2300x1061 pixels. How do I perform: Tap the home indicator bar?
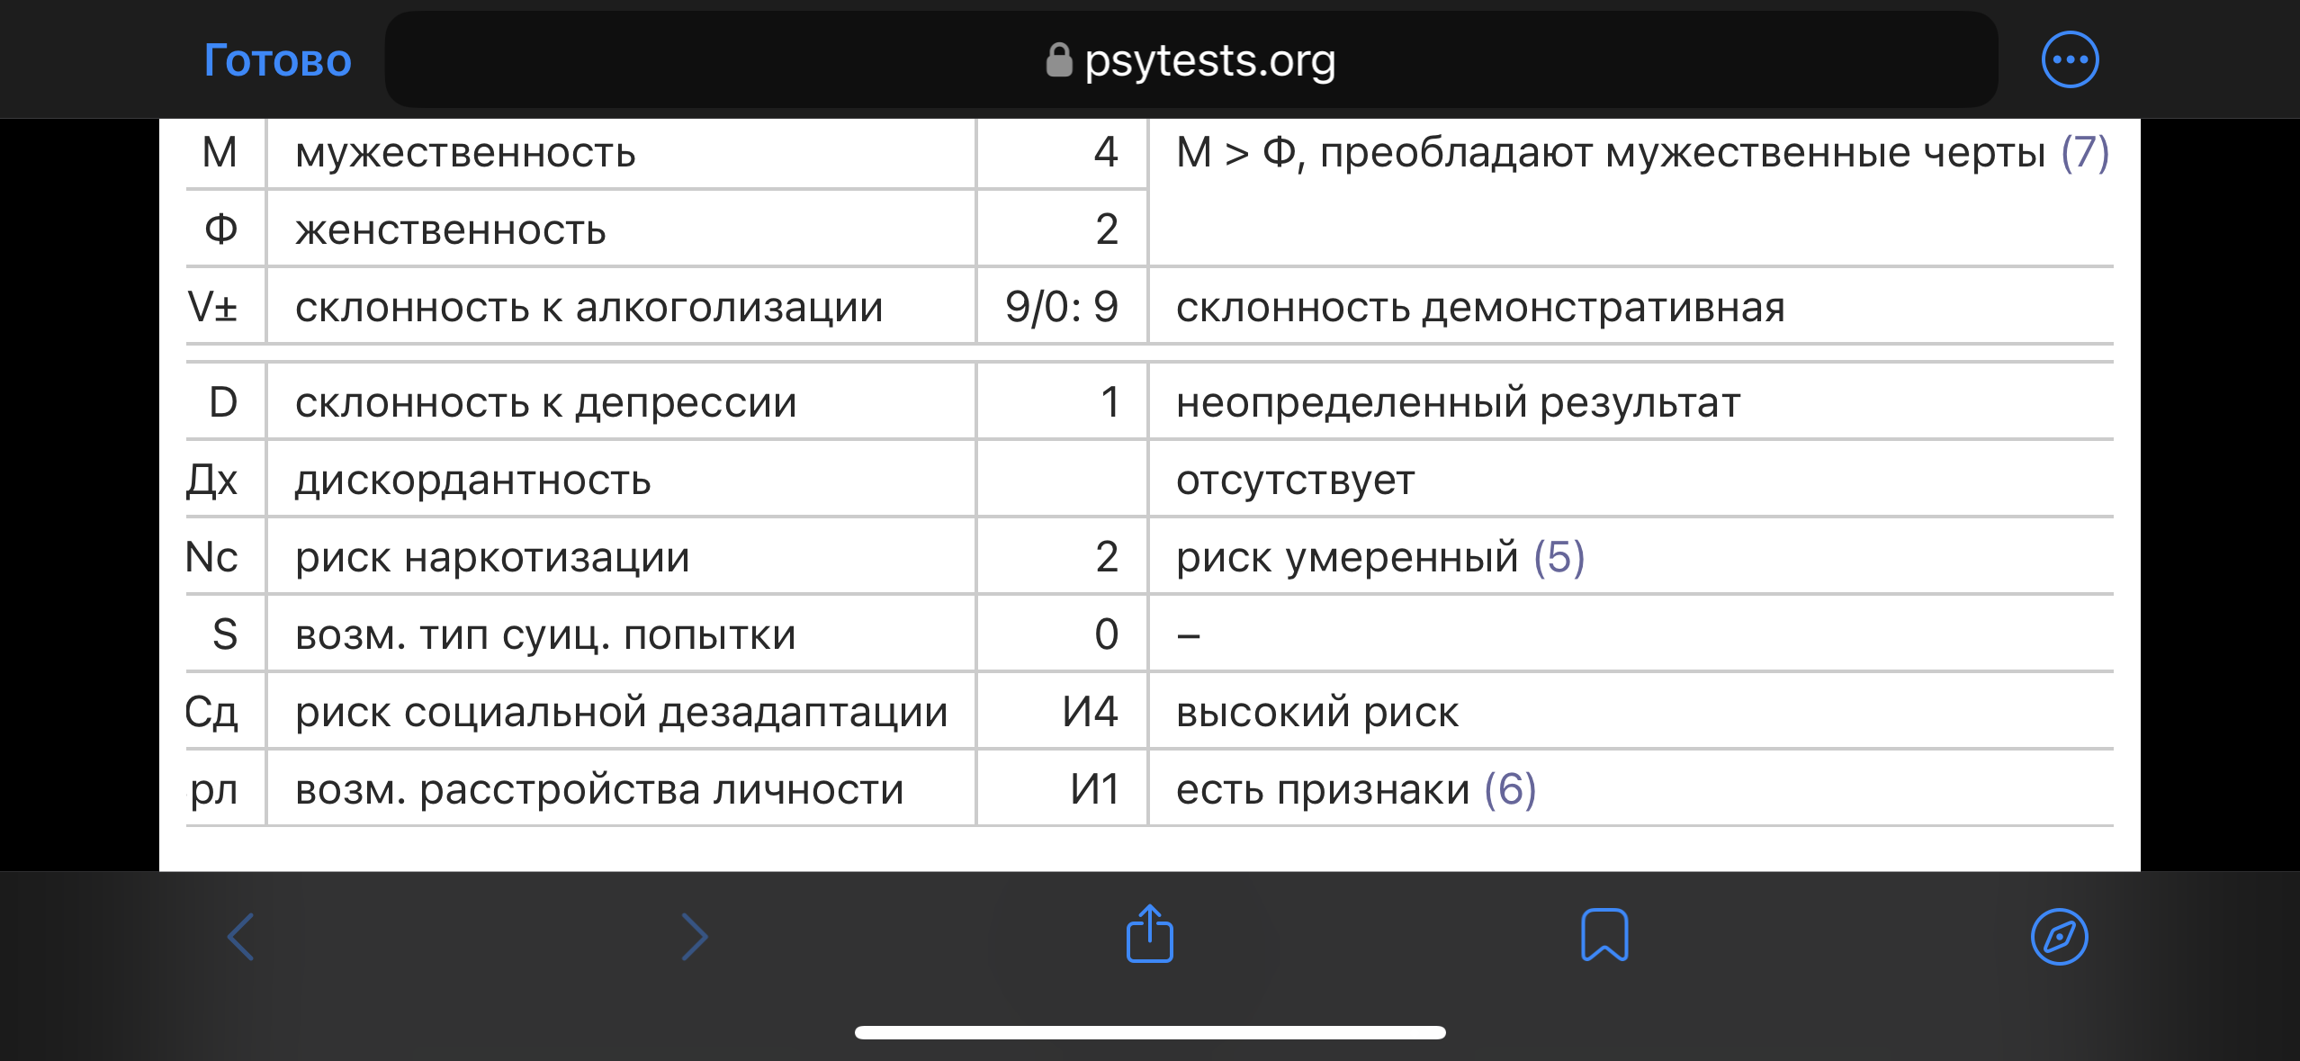click(x=1149, y=1032)
